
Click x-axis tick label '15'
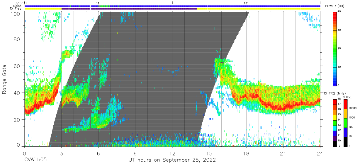click(209, 153)
